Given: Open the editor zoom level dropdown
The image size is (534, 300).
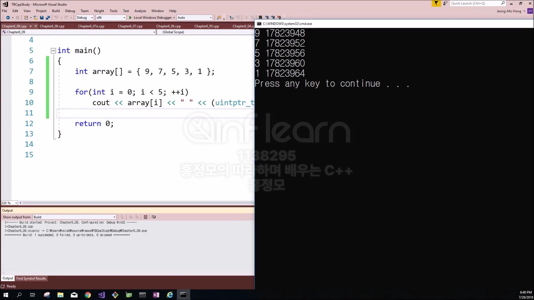Looking at the screenshot, I should click(x=16, y=203).
